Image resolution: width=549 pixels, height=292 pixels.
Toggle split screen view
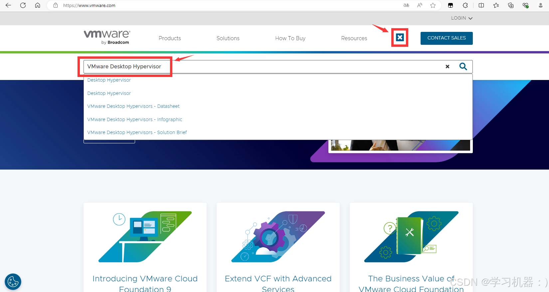coord(481,5)
